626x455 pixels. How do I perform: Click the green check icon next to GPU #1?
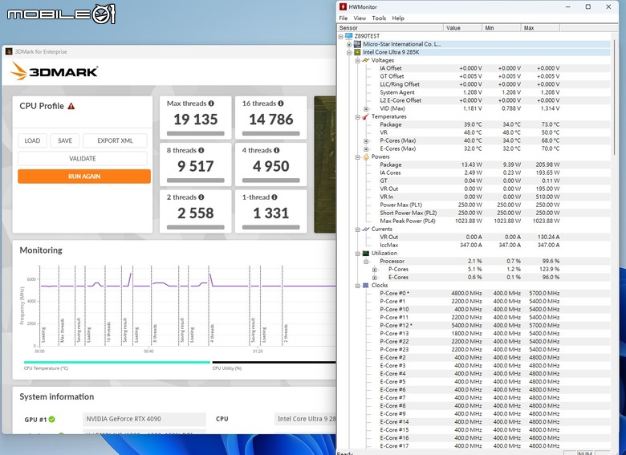[x=52, y=420]
